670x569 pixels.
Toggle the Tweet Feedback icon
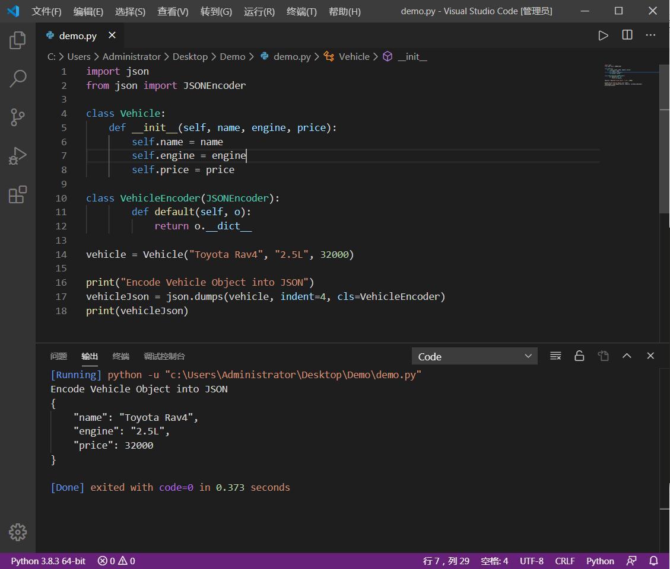(x=631, y=561)
